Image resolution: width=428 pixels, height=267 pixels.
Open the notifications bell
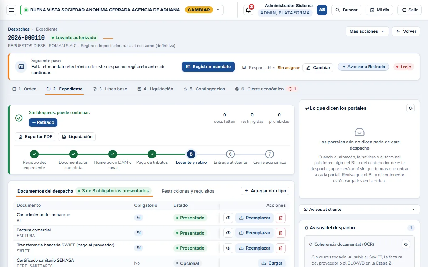248,10
